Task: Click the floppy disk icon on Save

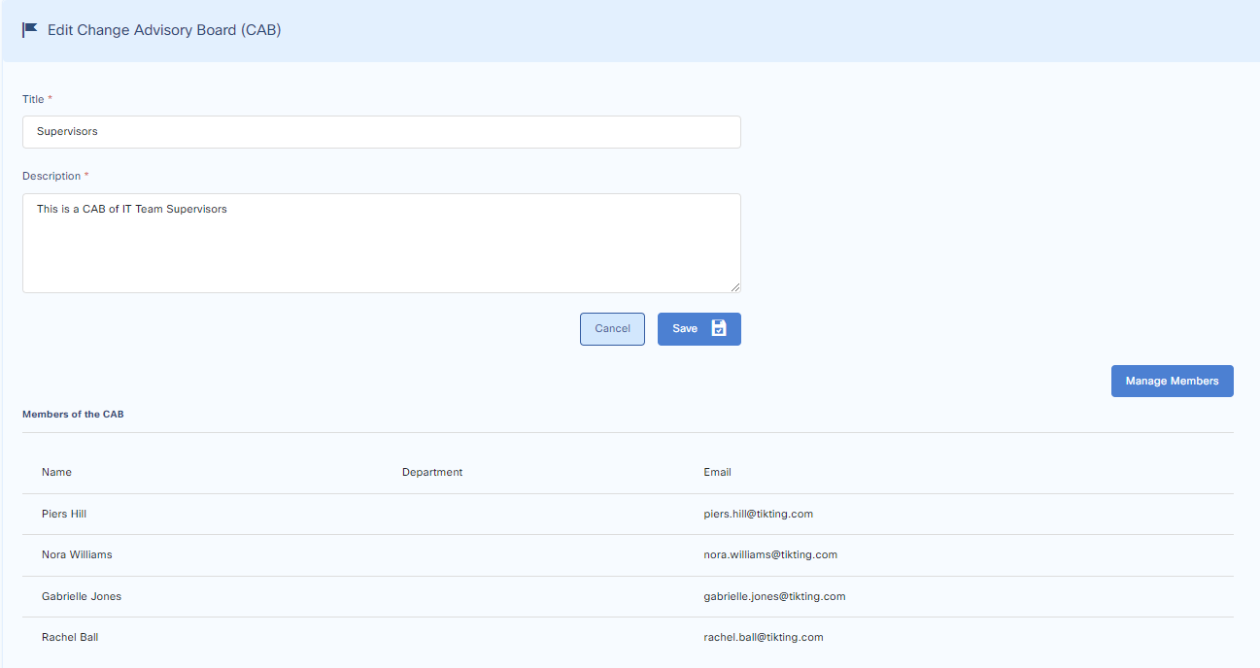Action: (719, 328)
